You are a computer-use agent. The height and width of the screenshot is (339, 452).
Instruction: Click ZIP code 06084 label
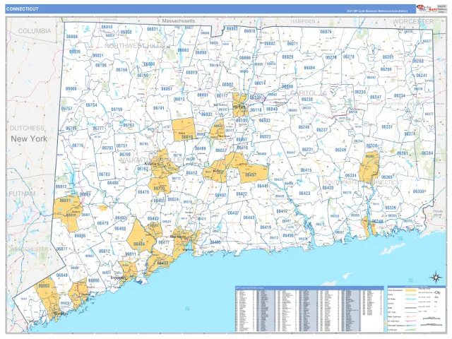[x=309, y=68]
